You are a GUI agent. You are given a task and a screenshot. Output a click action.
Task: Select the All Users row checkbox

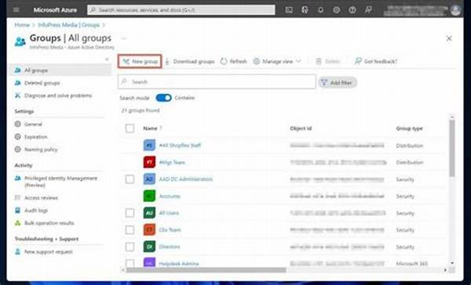click(130, 213)
